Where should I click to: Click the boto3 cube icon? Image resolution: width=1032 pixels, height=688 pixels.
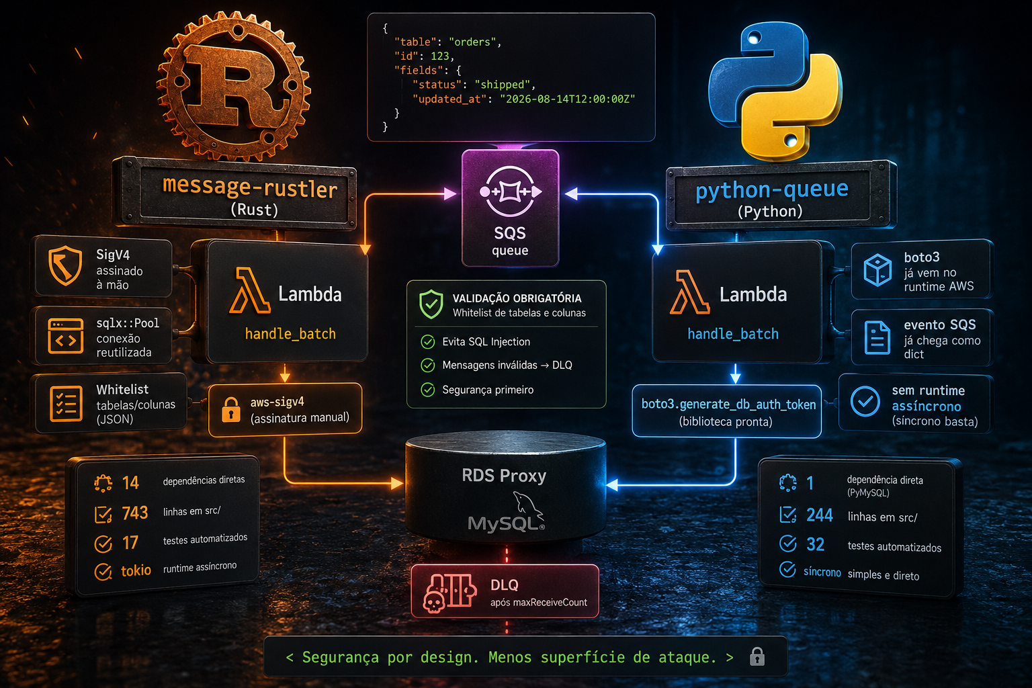point(877,270)
